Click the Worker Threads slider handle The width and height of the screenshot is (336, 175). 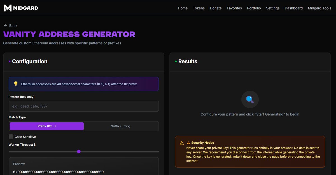pos(79,152)
